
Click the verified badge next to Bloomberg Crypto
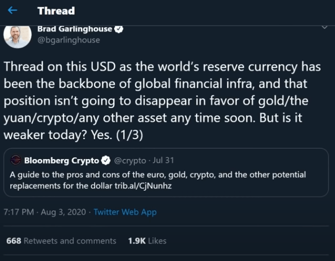click(107, 160)
